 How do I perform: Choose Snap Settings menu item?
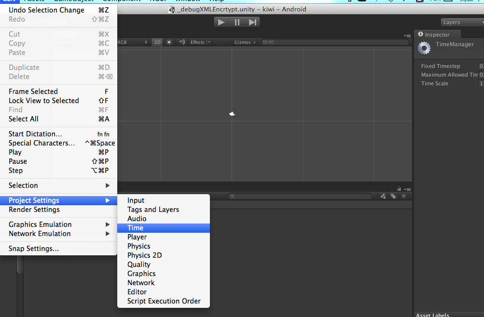[58, 249]
